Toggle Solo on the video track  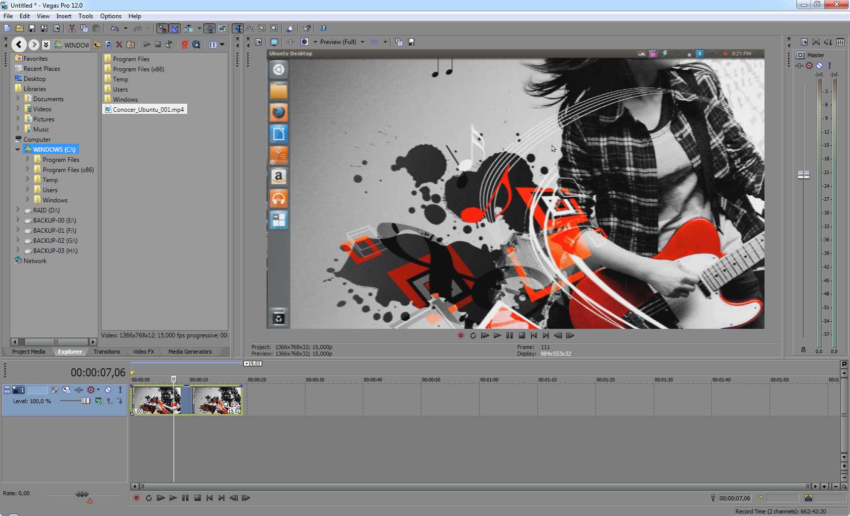(x=120, y=390)
